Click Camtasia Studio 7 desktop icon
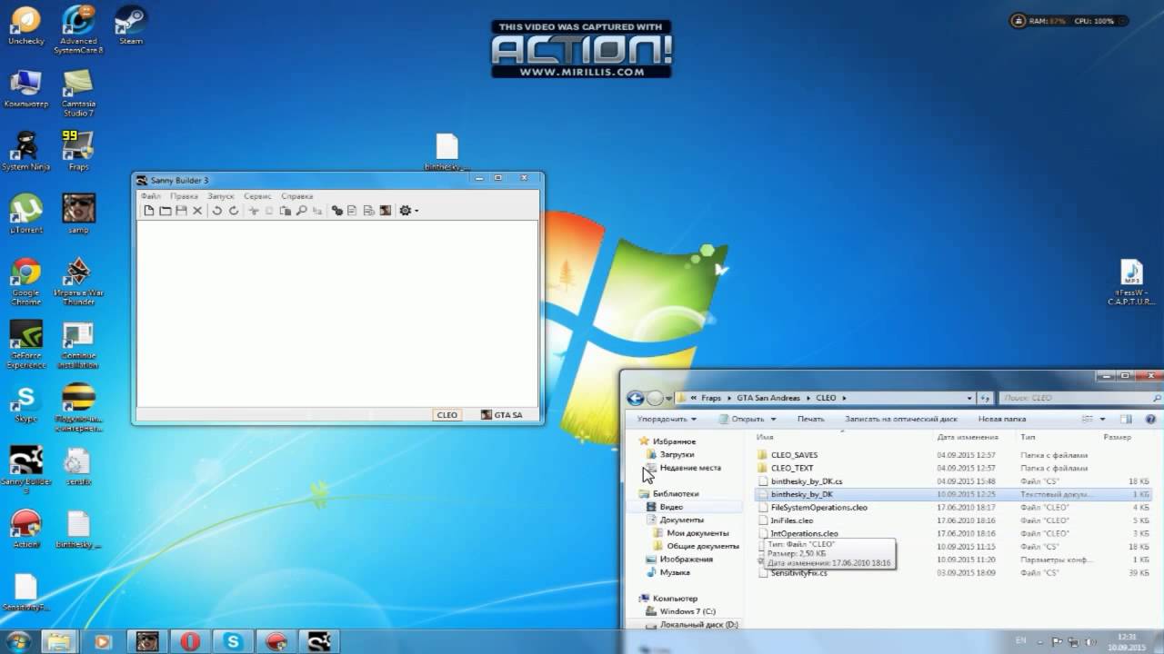This screenshot has width=1164, height=654. tap(78, 92)
